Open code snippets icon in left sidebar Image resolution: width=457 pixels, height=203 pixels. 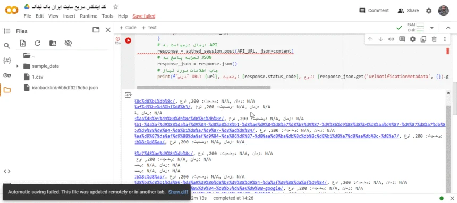point(7,171)
